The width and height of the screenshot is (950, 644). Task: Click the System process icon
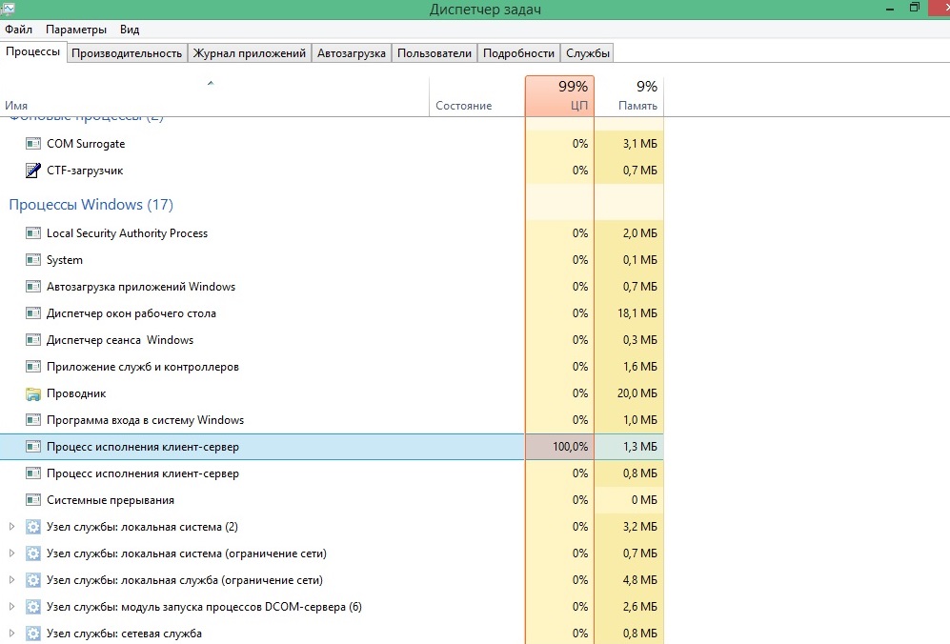point(33,260)
